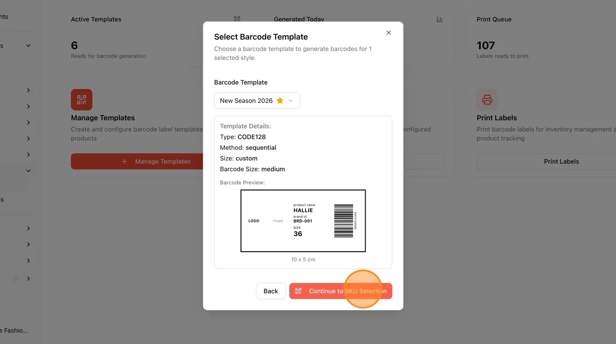Viewport: 616px width, 344px height.
Task: Continue to SKU Selection
Action: [340, 291]
